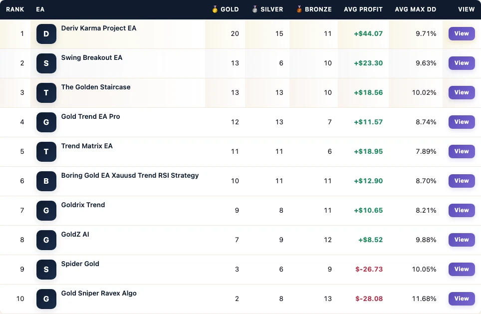Click View button for Swing Breakout EA
This screenshot has width=481, height=314.
click(x=462, y=63)
